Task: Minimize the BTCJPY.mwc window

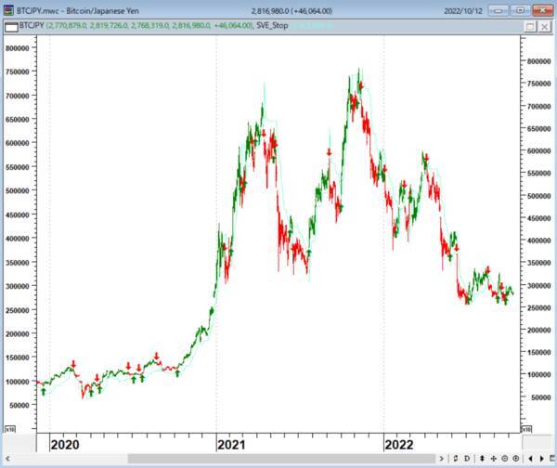Action: point(498,10)
